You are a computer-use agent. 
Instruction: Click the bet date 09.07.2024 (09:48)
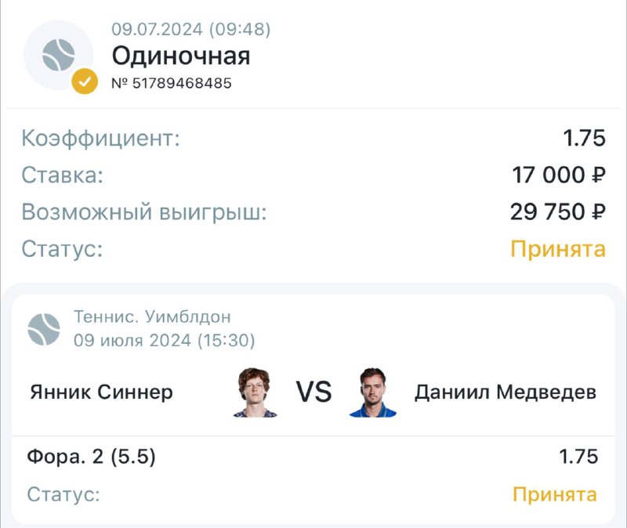190,30
